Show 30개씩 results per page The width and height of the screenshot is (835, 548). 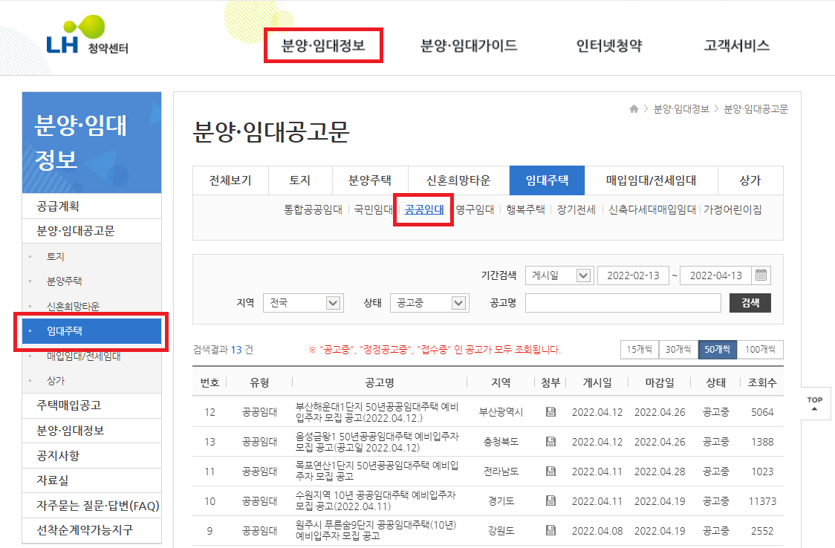pyautogui.click(x=678, y=350)
